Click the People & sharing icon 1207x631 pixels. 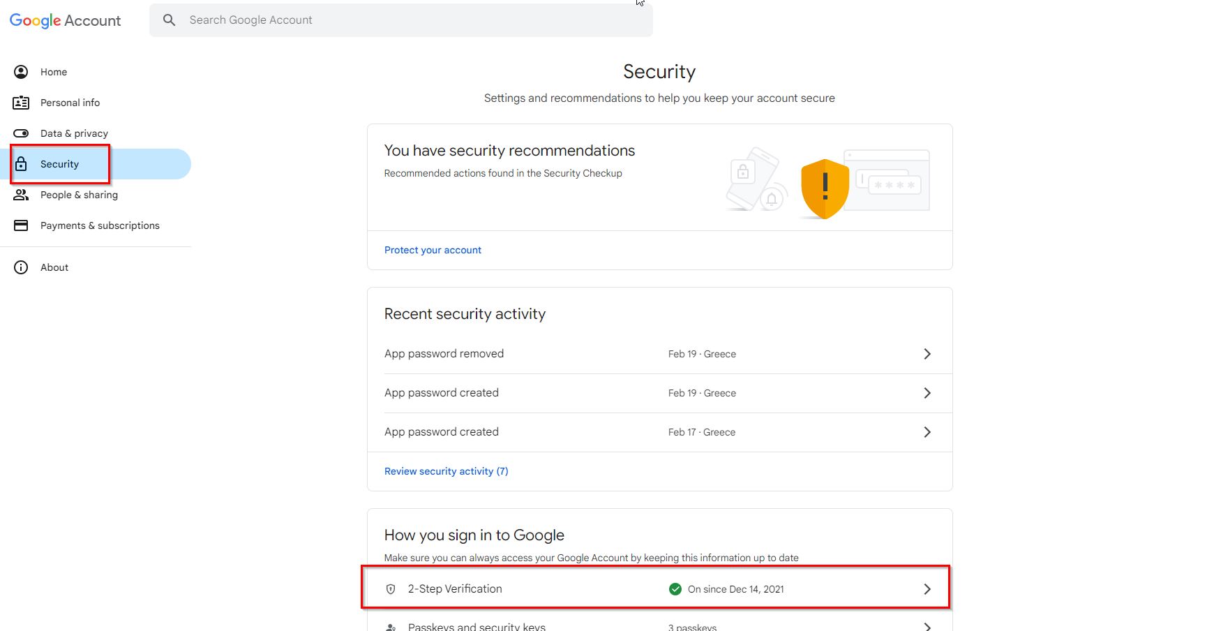tap(21, 195)
